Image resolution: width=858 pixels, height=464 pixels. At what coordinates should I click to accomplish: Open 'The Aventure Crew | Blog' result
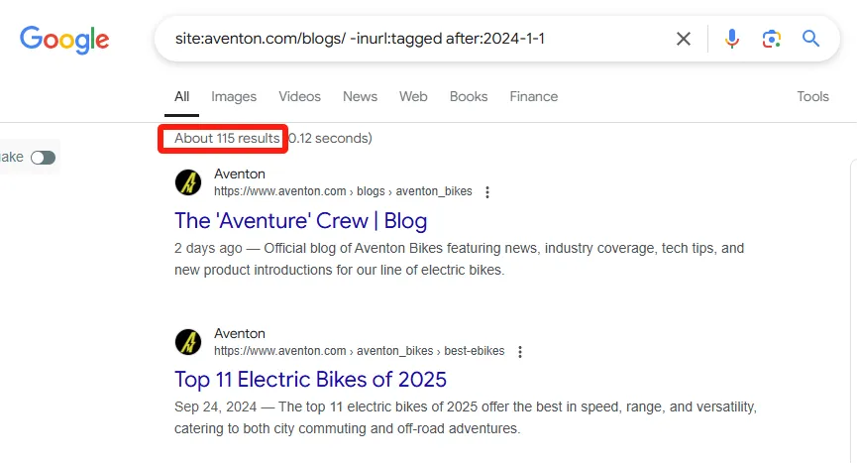coord(300,221)
